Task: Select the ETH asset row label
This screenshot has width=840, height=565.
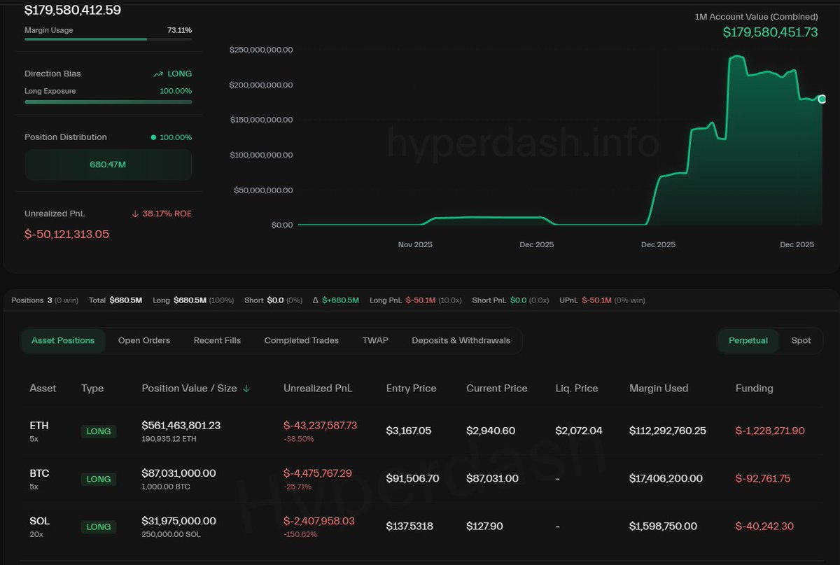Action: pos(39,426)
